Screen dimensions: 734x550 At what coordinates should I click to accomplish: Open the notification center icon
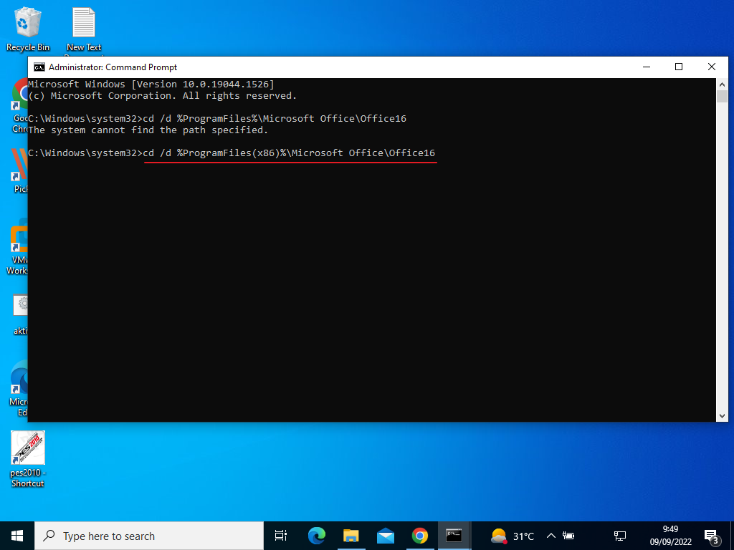(712, 536)
